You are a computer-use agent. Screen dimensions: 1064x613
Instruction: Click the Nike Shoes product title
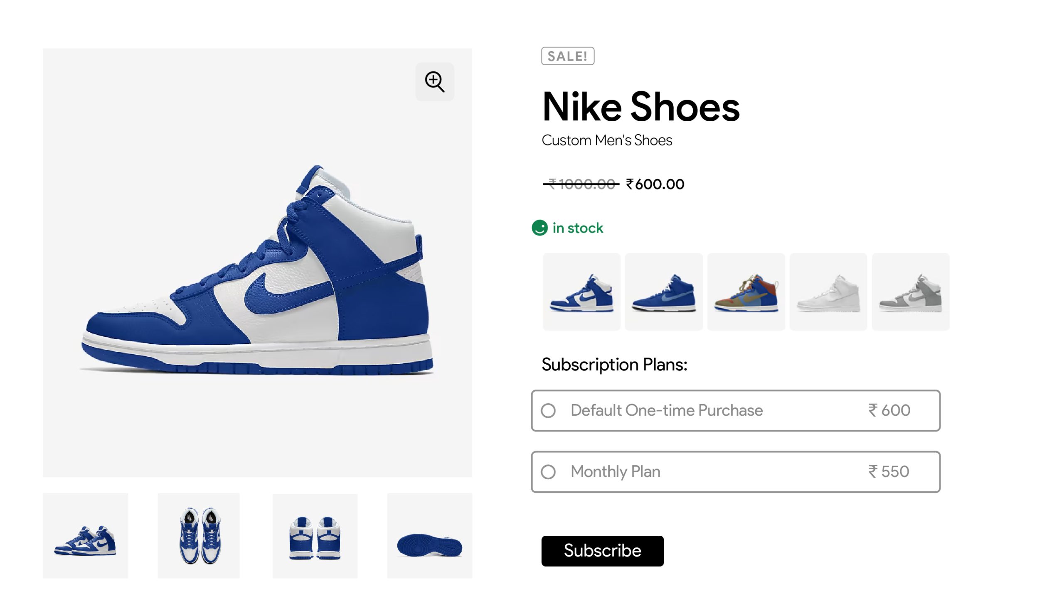pos(640,107)
